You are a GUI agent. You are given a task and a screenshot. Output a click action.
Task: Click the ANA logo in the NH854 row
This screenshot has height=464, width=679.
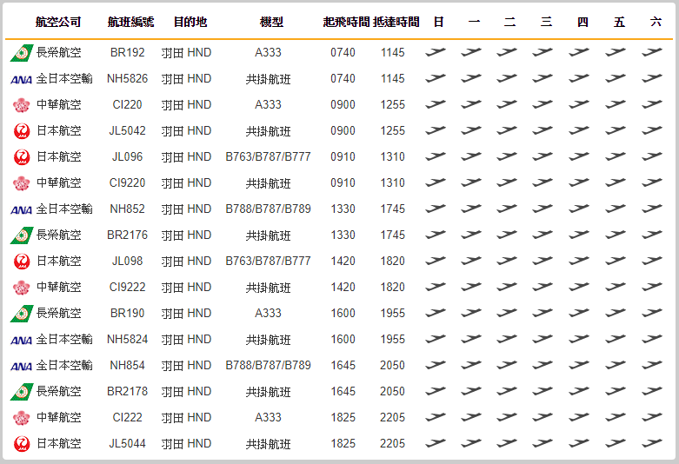[21, 366]
